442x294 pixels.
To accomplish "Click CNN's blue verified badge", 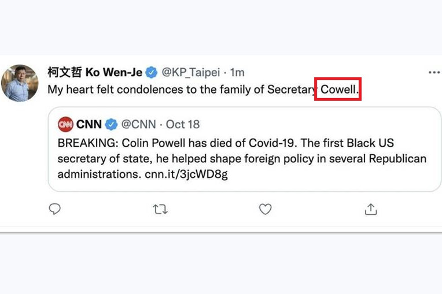I will [111, 124].
